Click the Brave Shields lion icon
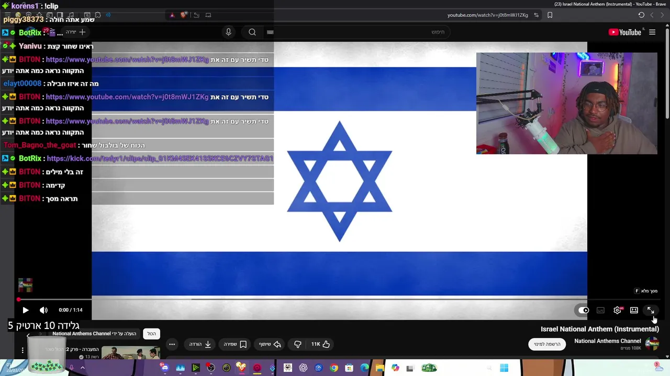Image resolution: width=670 pixels, height=376 pixels. pos(184,15)
